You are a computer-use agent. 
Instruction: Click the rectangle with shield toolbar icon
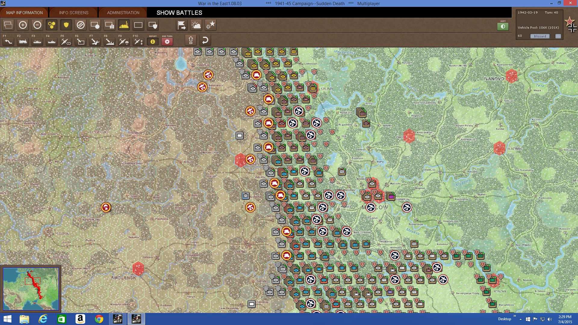tap(153, 25)
